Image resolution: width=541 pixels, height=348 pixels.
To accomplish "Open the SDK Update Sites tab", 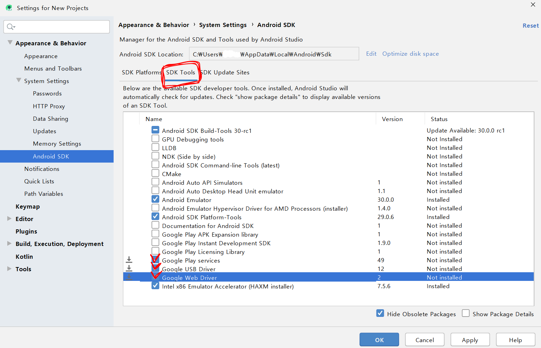I will [x=225, y=72].
